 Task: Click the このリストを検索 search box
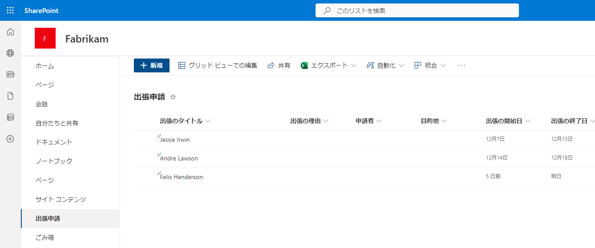(x=417, y=10)
